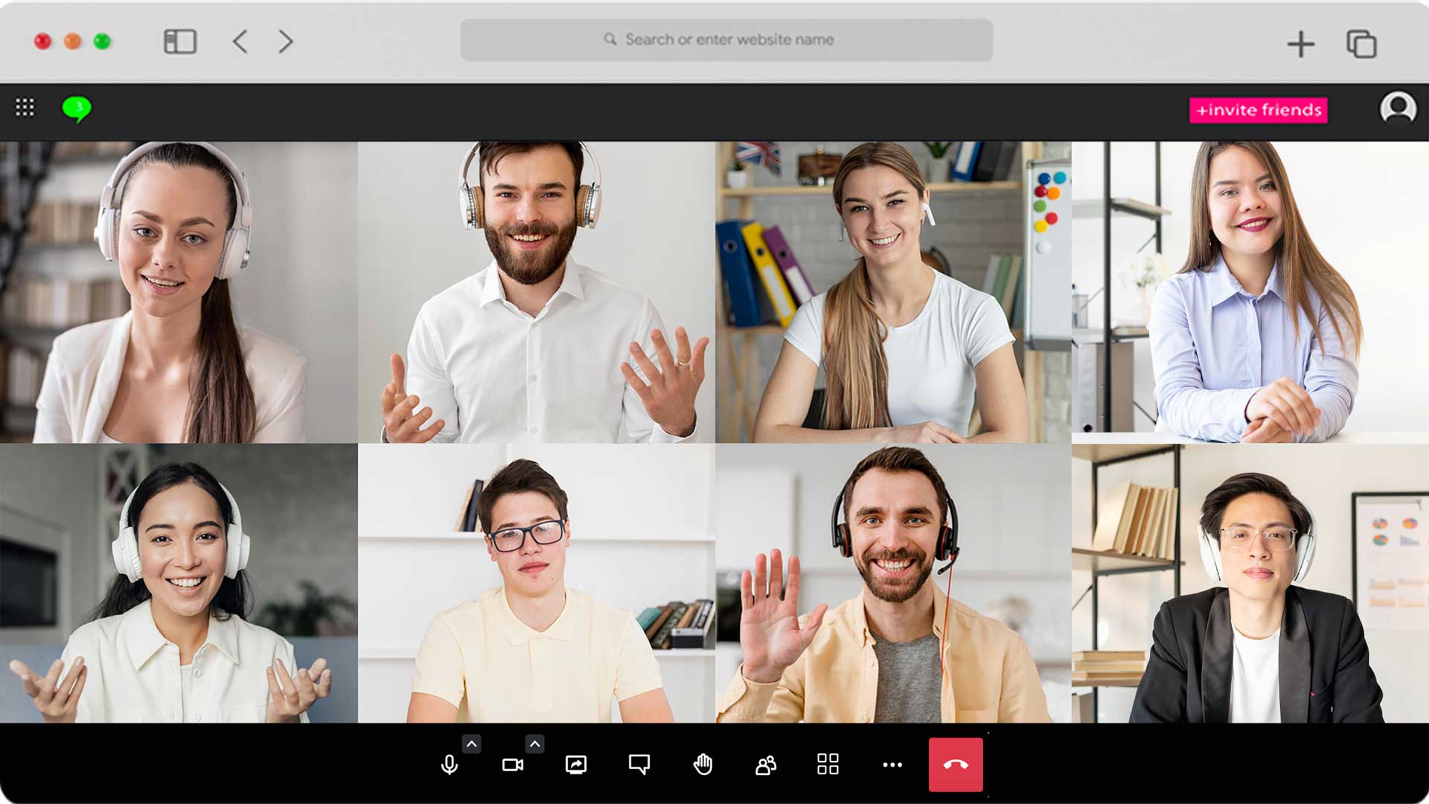Select the laughing woman in white shirt
The height and width of the screenshot is (804, 1429).
click(x=179, y=584)
